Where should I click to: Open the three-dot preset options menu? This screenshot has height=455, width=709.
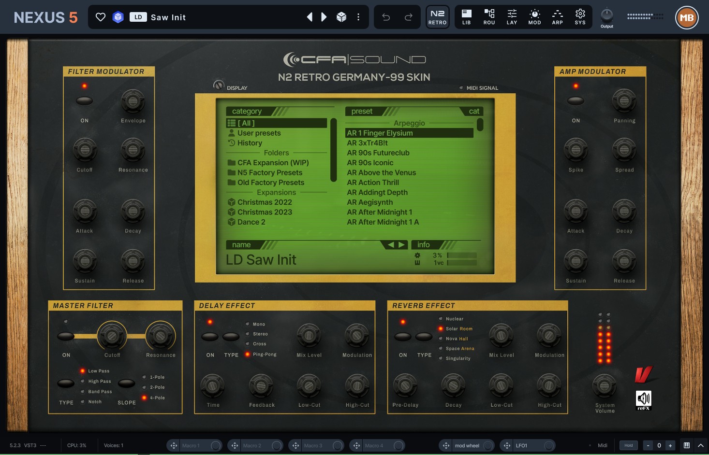pos(358,17)
